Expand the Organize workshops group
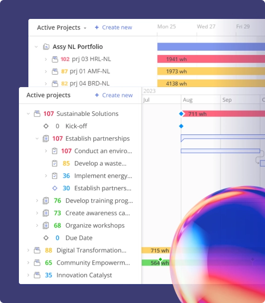 pos(37,225)
